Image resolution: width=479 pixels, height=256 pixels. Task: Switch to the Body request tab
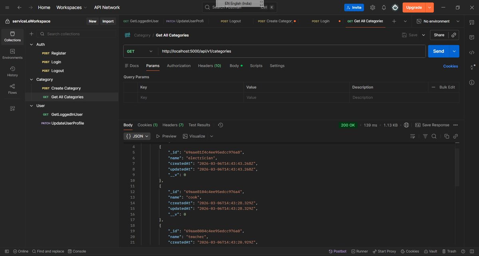(236, 66)
